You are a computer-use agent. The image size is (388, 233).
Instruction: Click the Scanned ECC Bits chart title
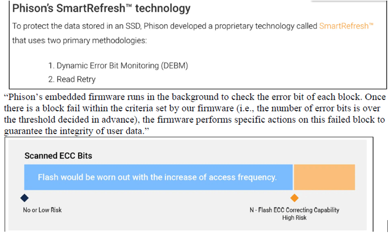(x=58, y=156)
